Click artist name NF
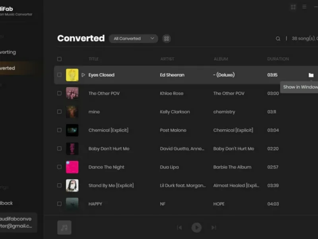This screenshot has width=318, height=239. (x=163, y=204)
